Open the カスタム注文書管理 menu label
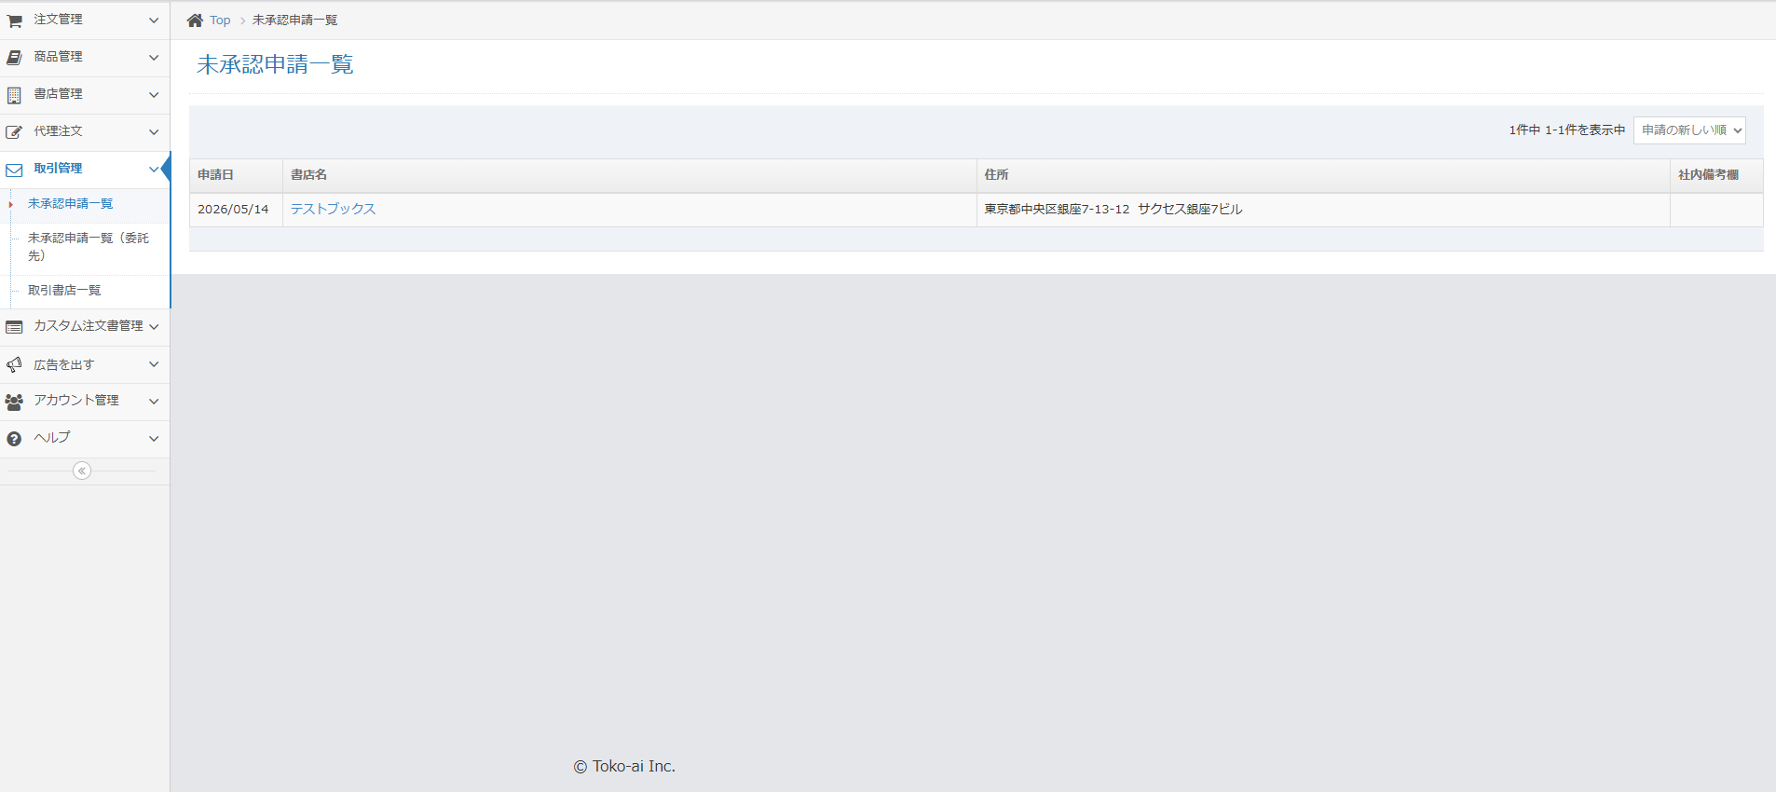The height and width of the screenshot is (792, 1776). tap(89, 326)
